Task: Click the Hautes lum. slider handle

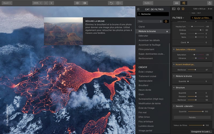Action: coord(192,27)
